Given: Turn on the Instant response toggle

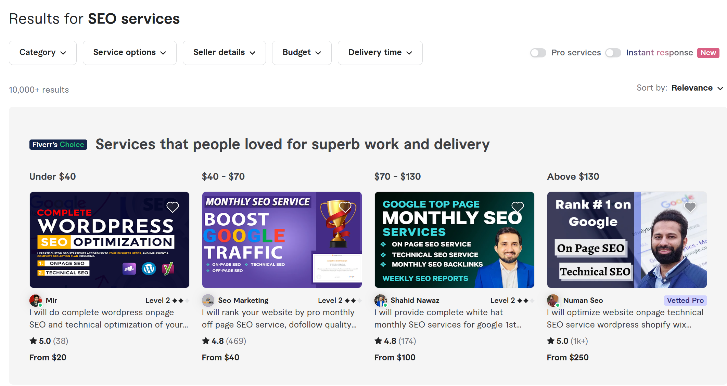Looking at the screenshot, I should [613, 53].
